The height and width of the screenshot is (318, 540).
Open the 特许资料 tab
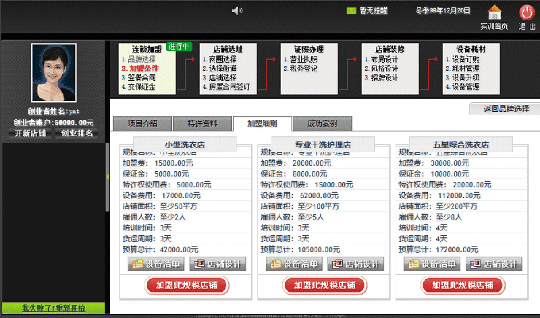coord(200,123)
